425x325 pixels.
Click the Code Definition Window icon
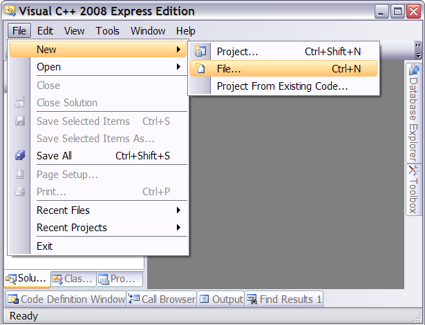tap(13, 299)
